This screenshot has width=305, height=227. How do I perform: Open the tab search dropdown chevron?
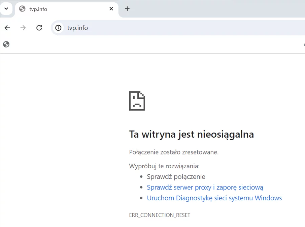(6, 8)
